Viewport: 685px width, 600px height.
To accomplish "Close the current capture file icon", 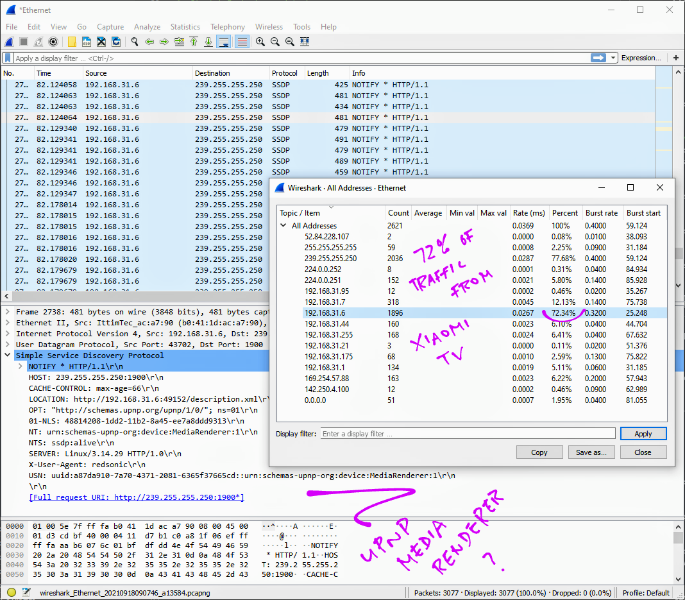I will coord(101,42).
